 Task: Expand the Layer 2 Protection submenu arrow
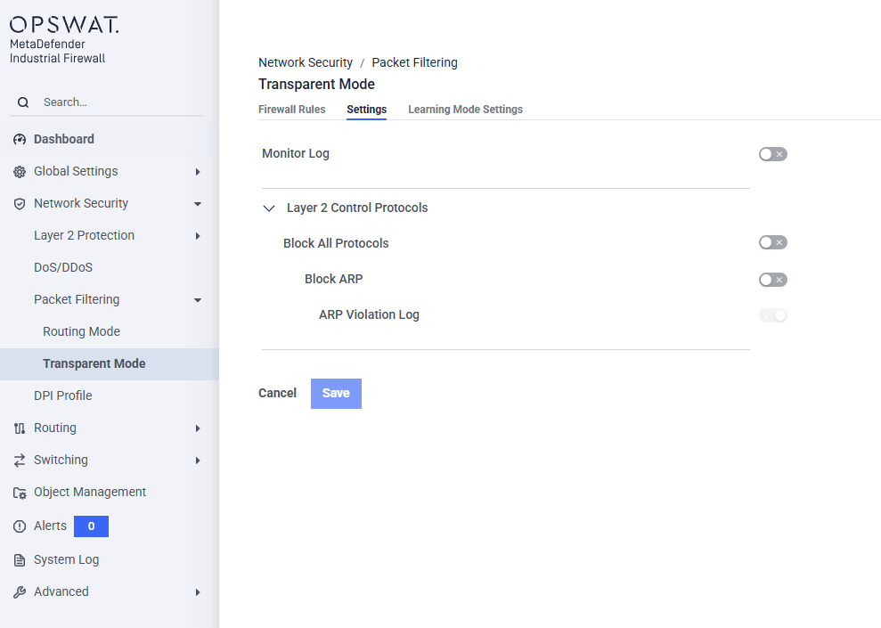(x=197, y=236)
